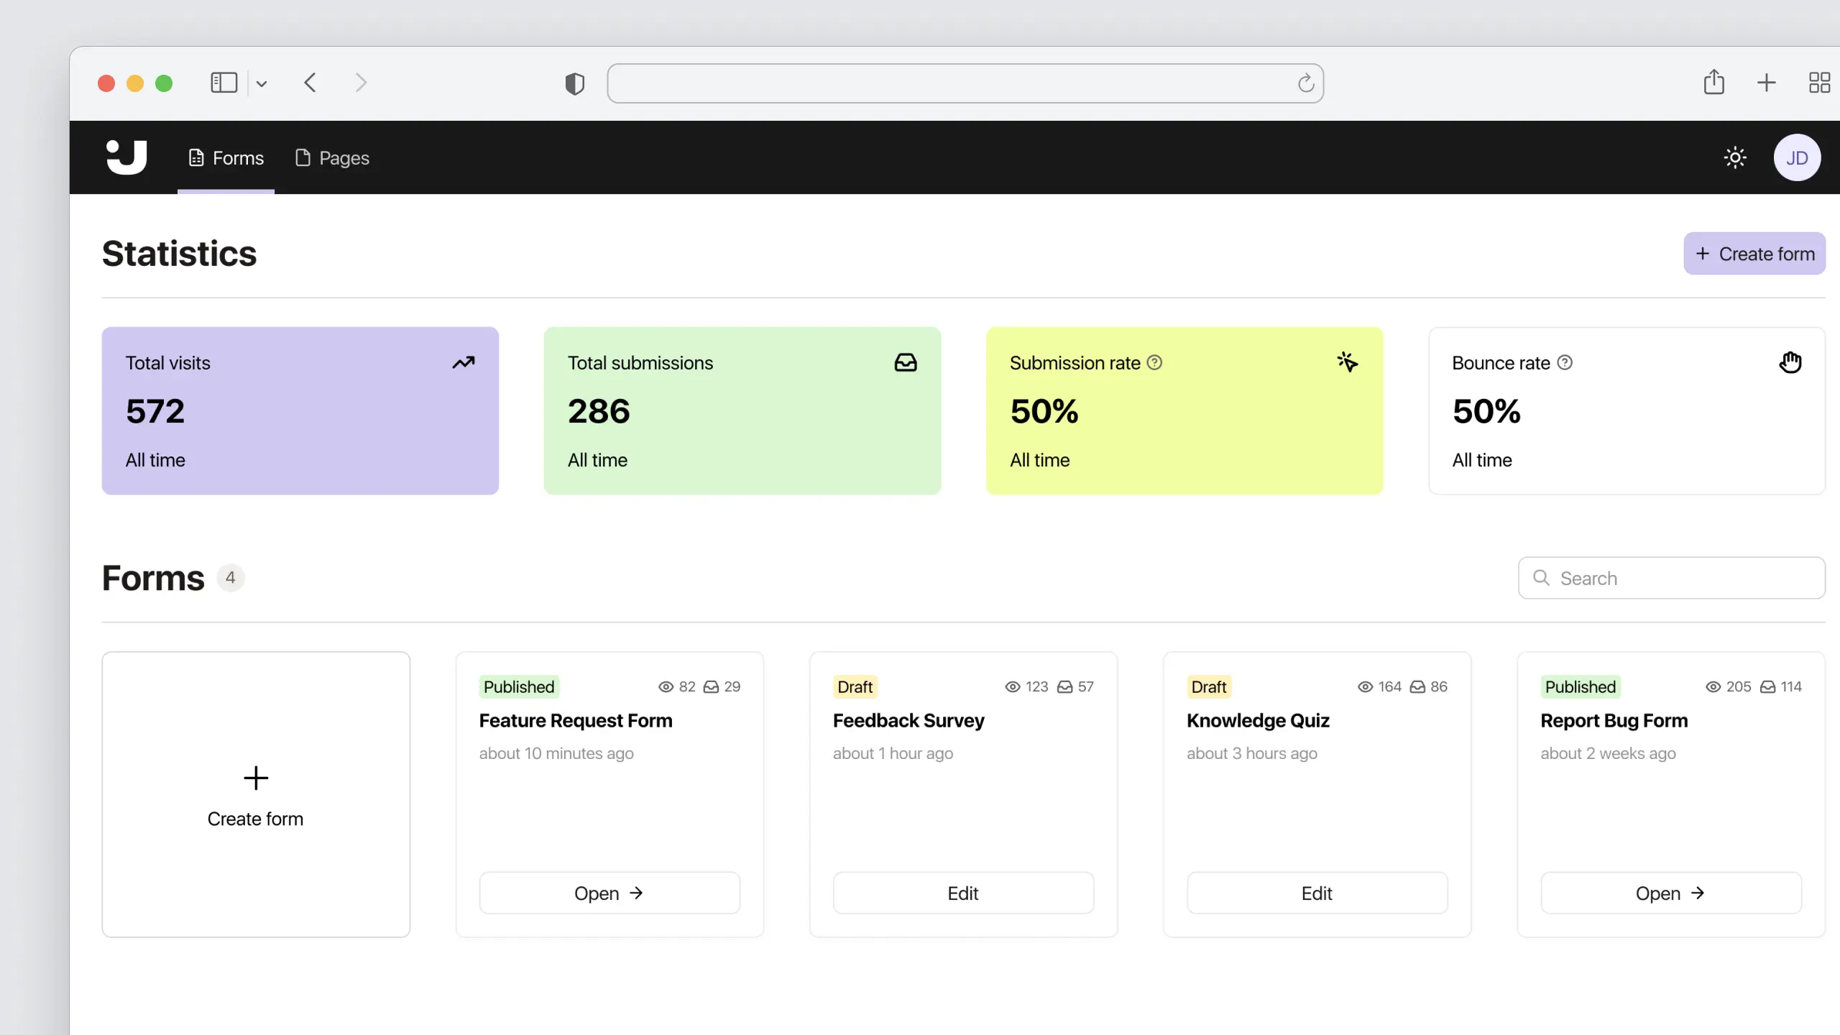Switch to the Forms tab
The width and height of the screenshot is (1840, 1035).
point(226,158)
